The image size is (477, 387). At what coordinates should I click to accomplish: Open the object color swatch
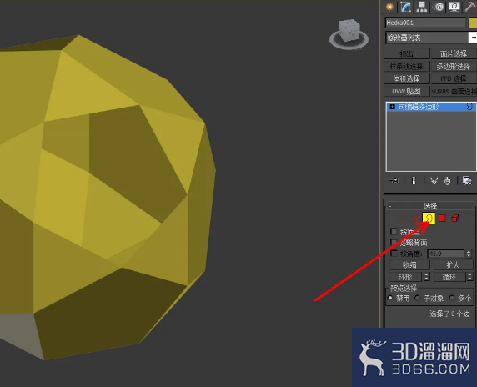click(473, 23)
